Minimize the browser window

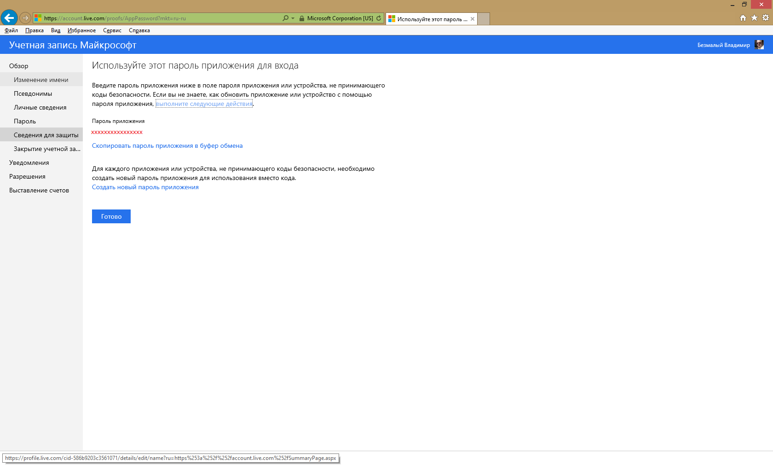coord(733,5)
